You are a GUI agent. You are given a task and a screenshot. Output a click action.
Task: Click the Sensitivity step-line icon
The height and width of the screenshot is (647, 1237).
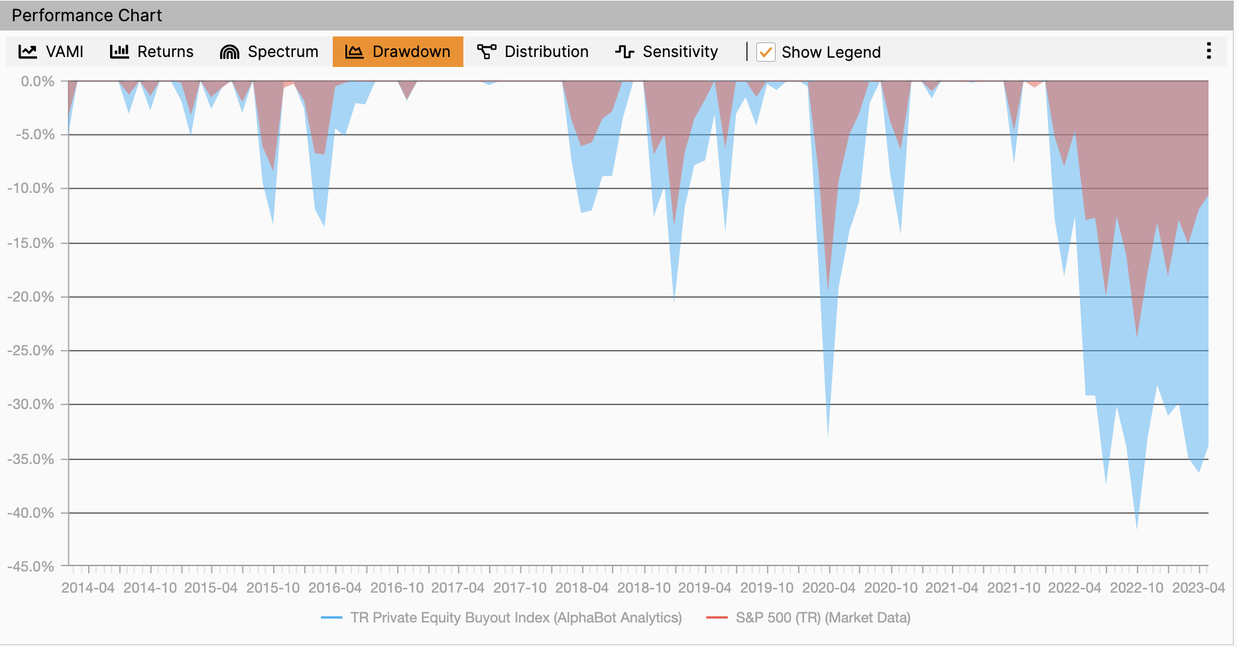624,52
